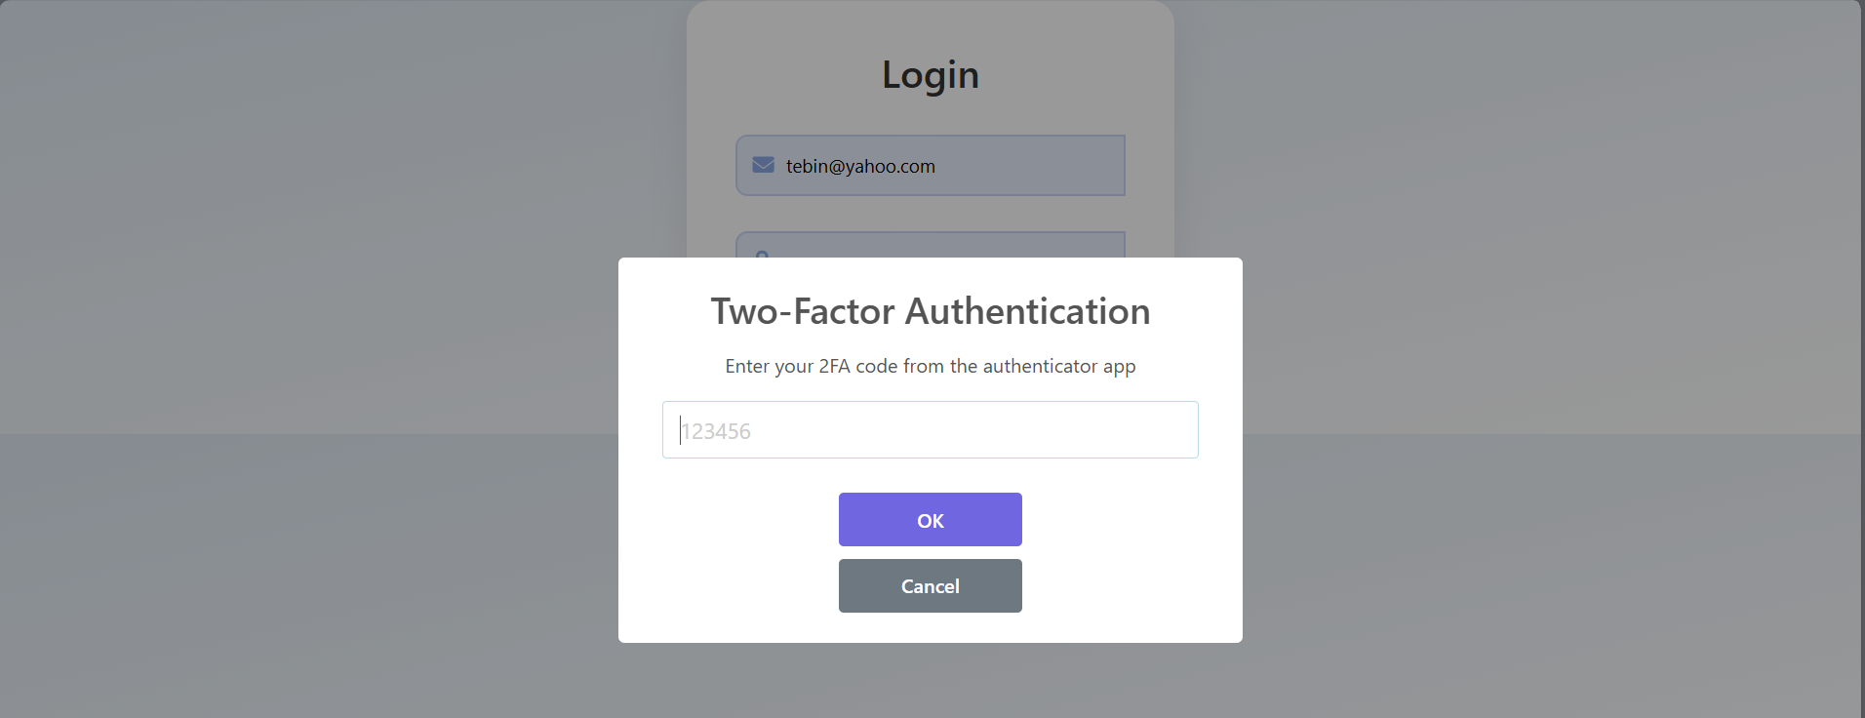
Task: Click the envelope icon in the email field
Action: (x=763, y=165)
